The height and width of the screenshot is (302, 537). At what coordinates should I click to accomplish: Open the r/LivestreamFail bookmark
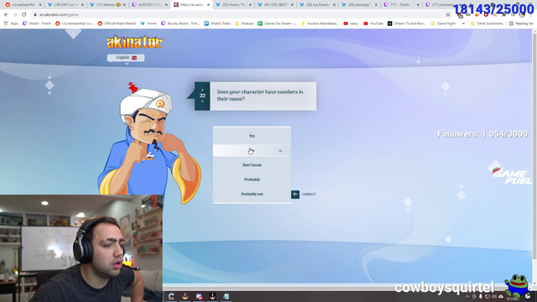click(x=75, y=23)
